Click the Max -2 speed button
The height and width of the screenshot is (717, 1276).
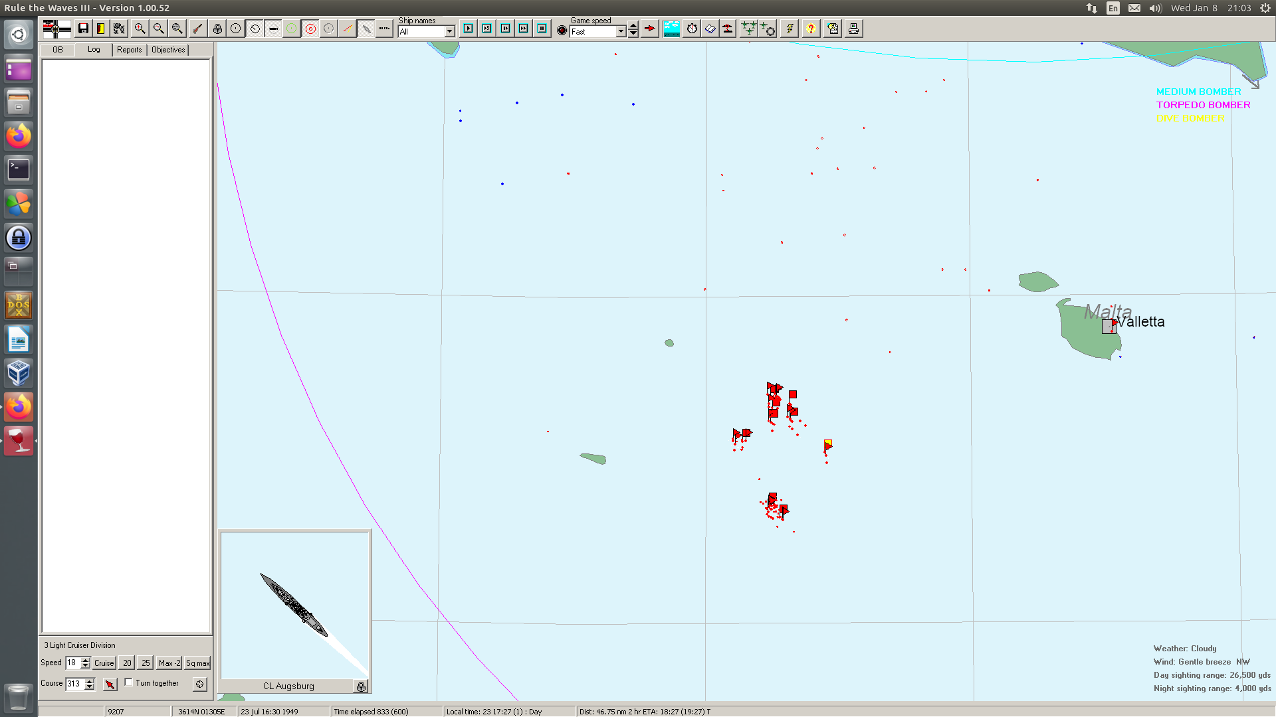click(x=169, y=663)
